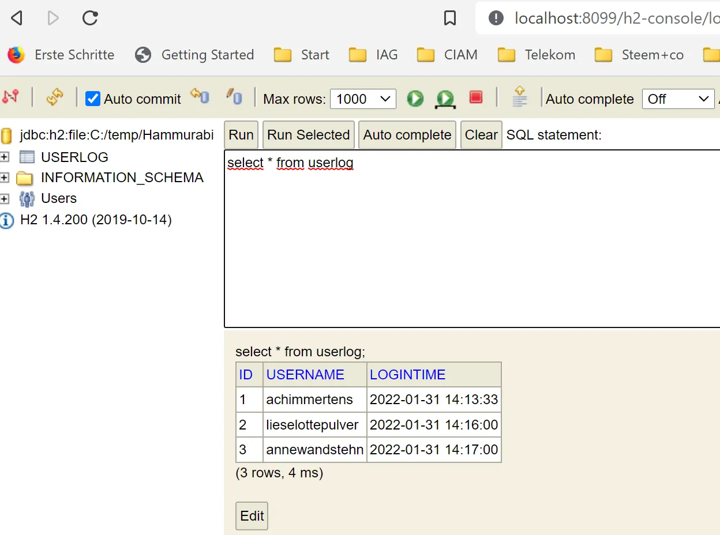The width and height of the screenshot is (720, 535).
Task: Click the blue info icon
Action: tap(6, 220)
